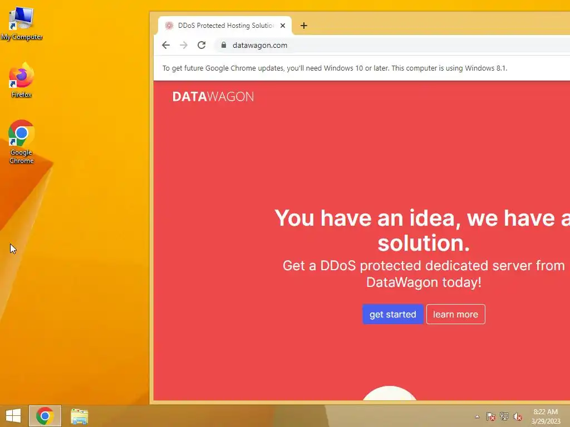Select the Google Chrome desktop icon
Screen dimensions: 570x427
pyautogui.click(x=22, y=142)
